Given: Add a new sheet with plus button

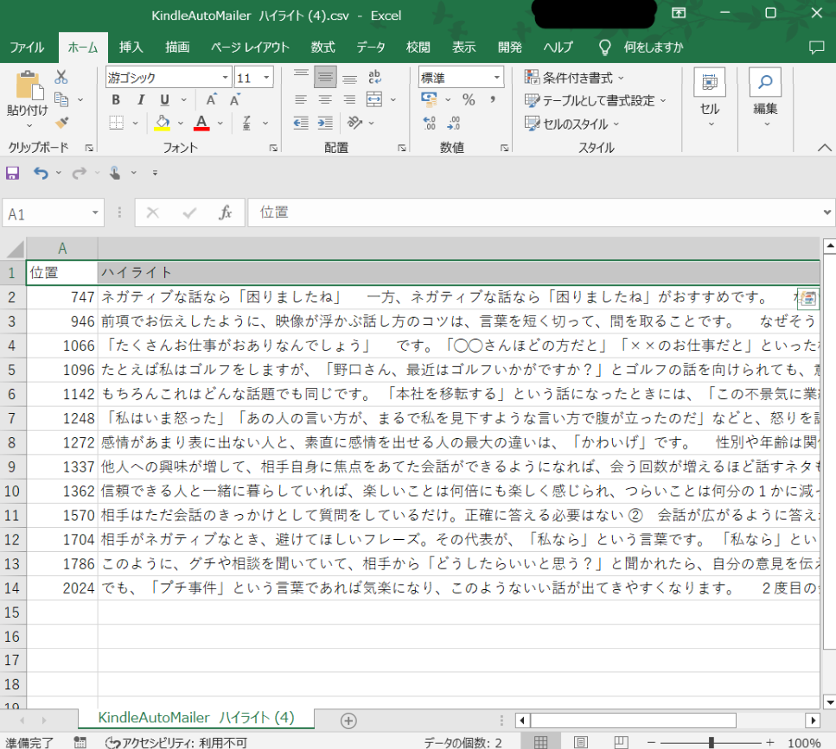Looking at the screenshot, I should [x=348, y=720].
